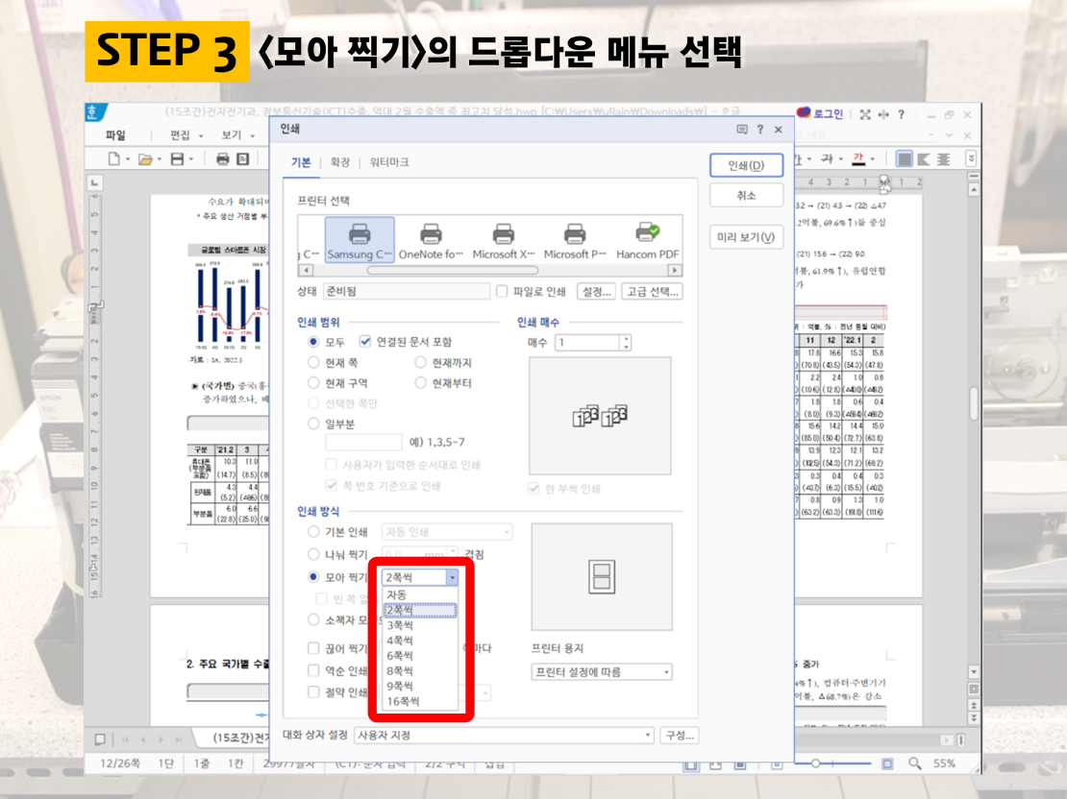The image size is (1067, 799).
Task: Click the 설정... button
Action: pyautogui.click(x=598, y=291)
